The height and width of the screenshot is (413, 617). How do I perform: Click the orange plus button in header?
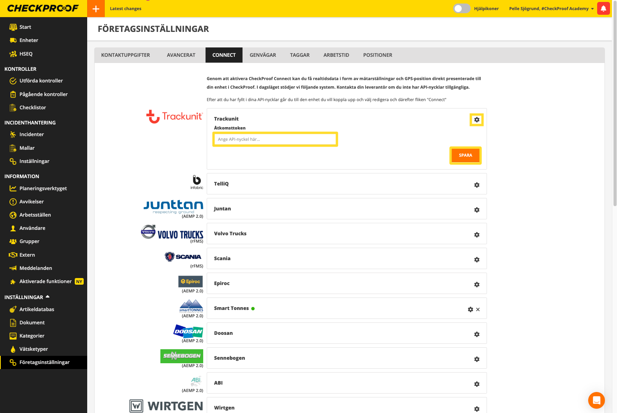96,9
